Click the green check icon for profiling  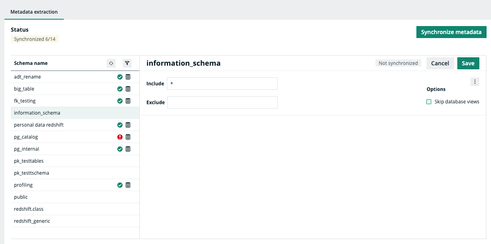[120, 185]
